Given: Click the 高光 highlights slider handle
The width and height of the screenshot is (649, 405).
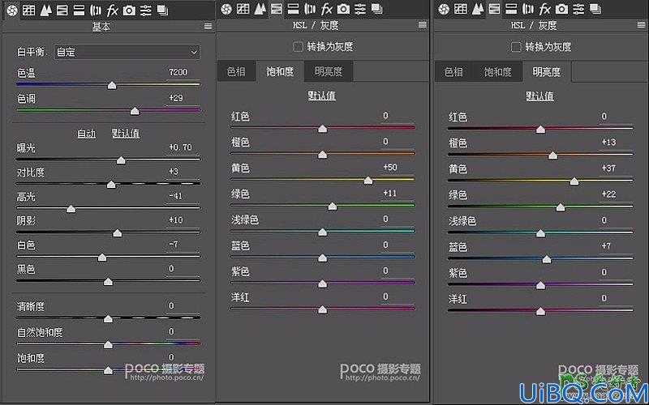Looking at the screenshot, I should (x=71, y=209).
